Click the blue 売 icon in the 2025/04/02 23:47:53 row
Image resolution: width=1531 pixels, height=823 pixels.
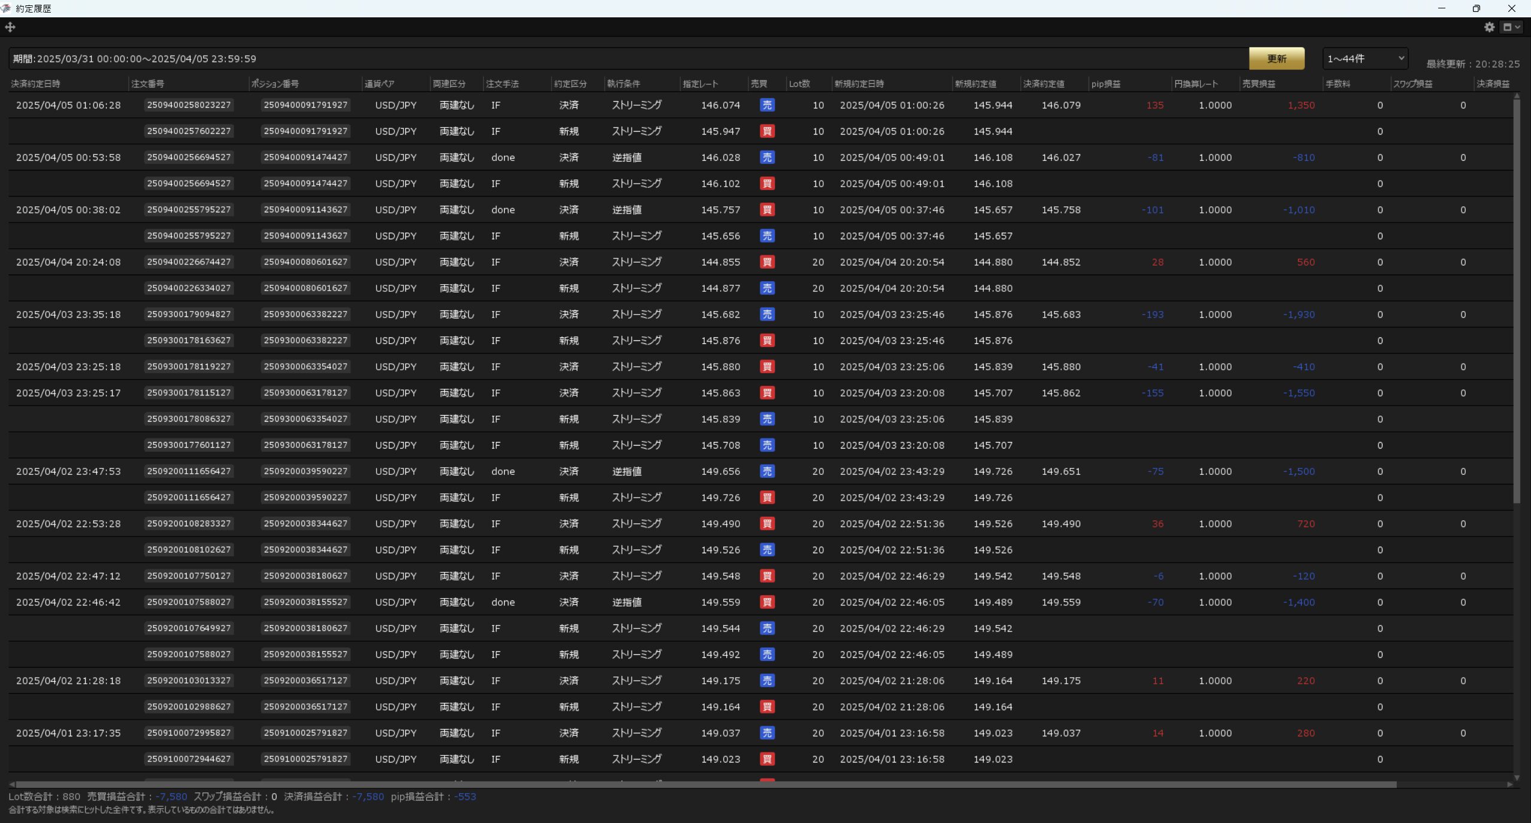tap(766, 471)
